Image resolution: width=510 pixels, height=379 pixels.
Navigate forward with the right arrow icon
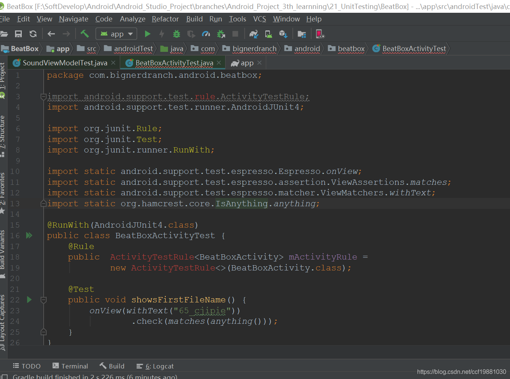click(66, 34)
